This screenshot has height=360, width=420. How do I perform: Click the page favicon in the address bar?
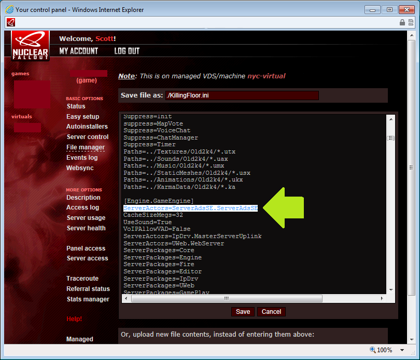11,22
